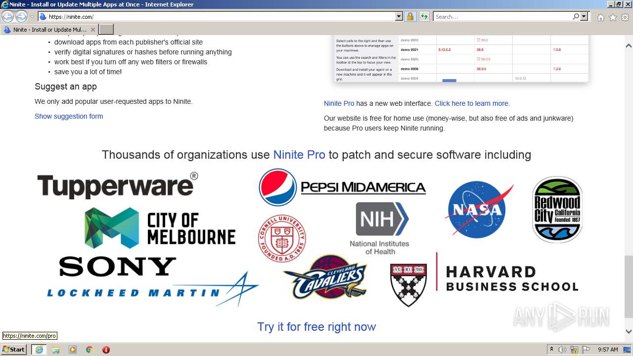Click the NIH National Institutes of Health logo
Viewport: 633px width, 356px height.
pyautogui.click(x=380, y=228)
